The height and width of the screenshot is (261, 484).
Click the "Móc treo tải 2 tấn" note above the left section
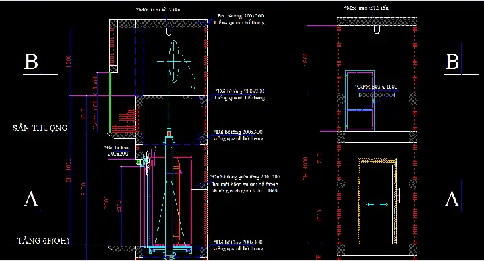[x=159, y=9]
